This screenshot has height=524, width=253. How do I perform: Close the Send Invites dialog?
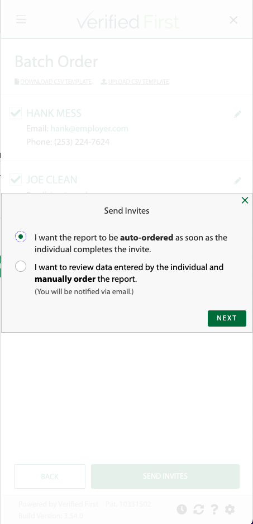(x=245, y=200)
